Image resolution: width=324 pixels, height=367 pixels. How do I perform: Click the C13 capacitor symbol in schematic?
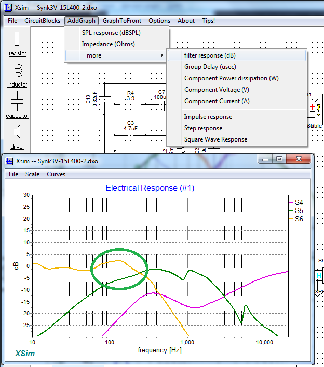[104, 99]
